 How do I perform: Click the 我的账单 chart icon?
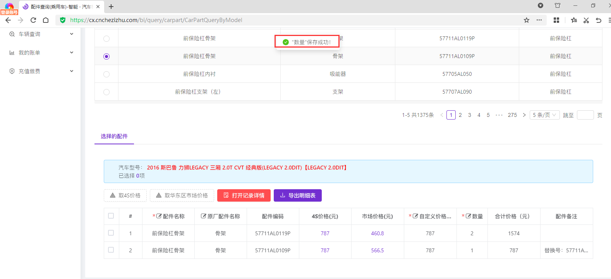point(12,53)
